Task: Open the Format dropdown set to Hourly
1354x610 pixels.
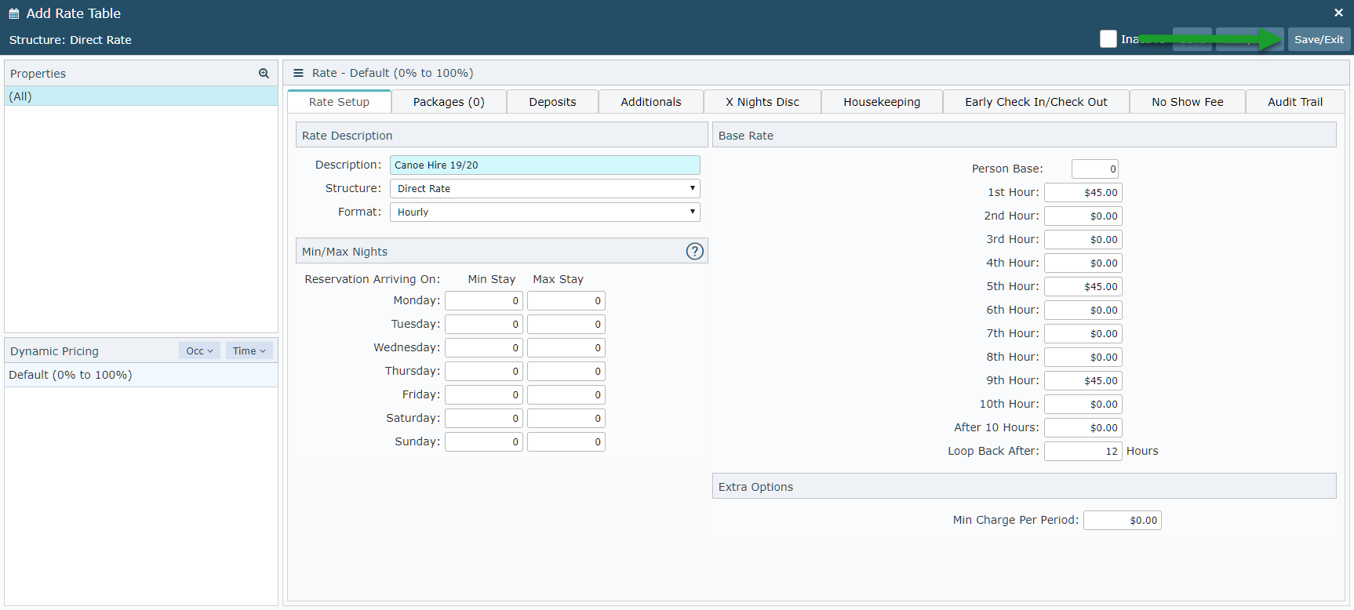Action: [x=544, y=212]
